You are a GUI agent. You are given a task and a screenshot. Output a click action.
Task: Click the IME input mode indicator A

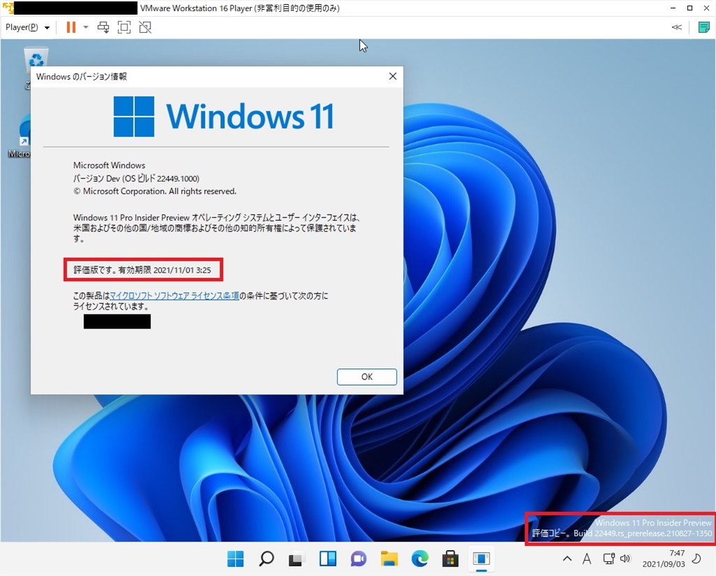587,559
